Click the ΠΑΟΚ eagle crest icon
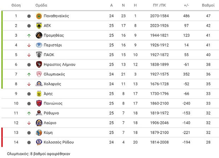 pyautogui.click(x=39, y=55)
